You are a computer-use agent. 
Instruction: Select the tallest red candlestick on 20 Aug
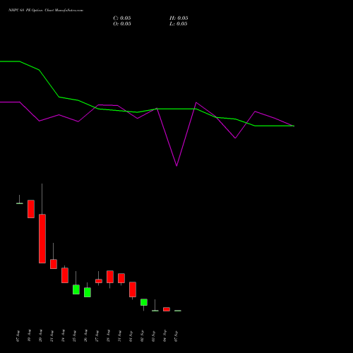click(x=42, y=239)
